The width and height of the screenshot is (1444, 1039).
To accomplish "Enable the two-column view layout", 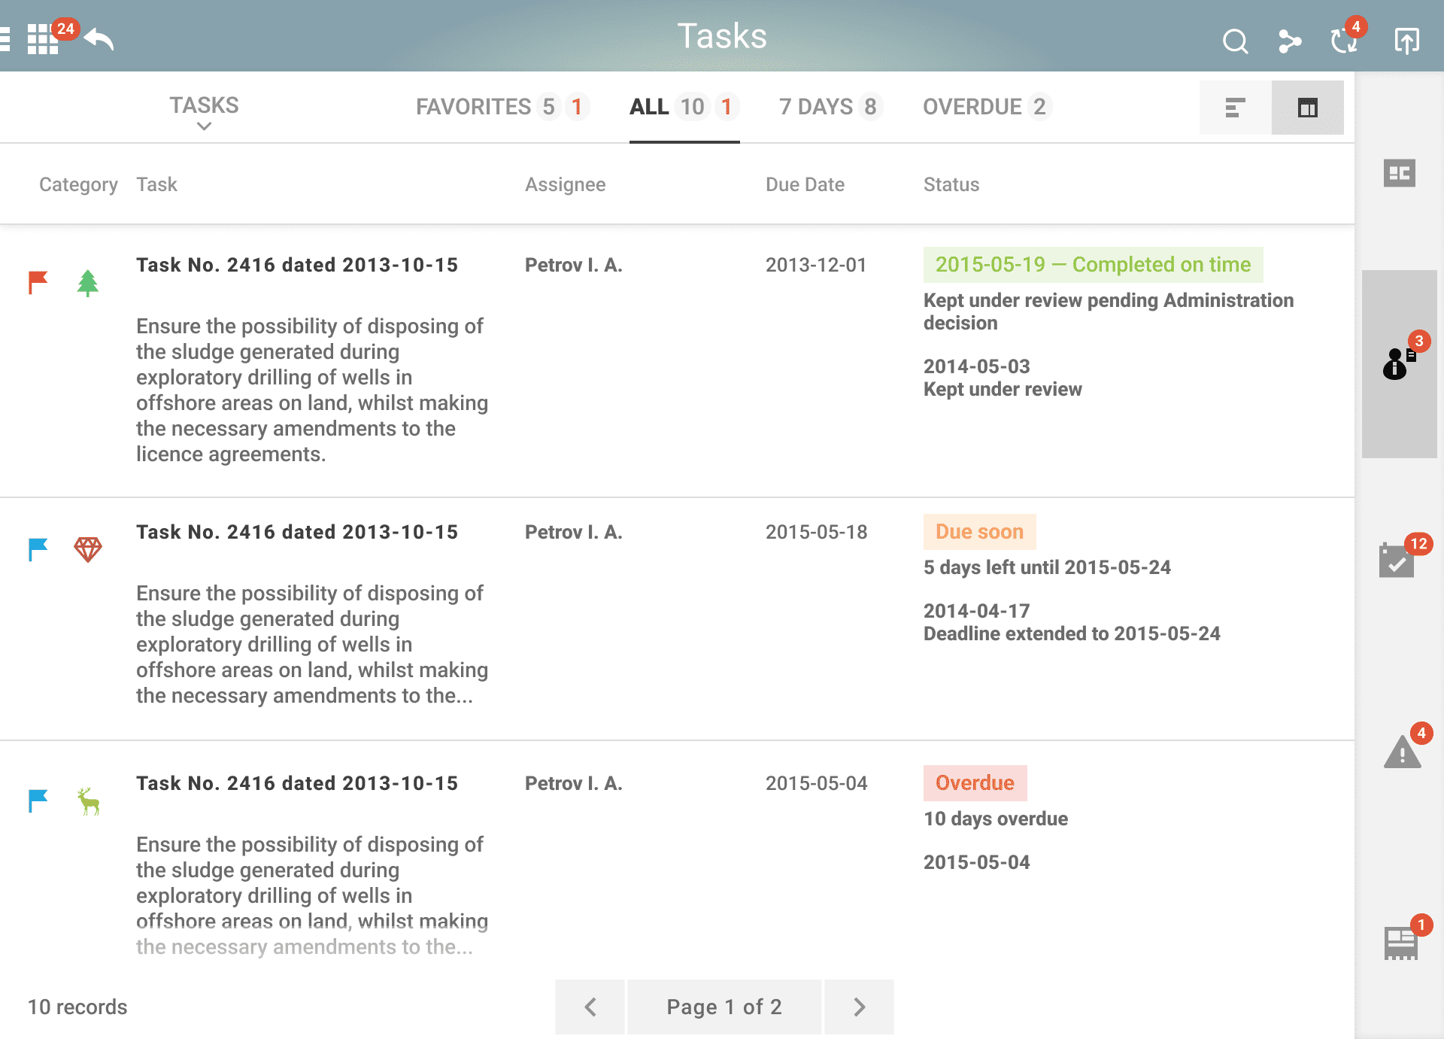I will tap(1308, 107).
